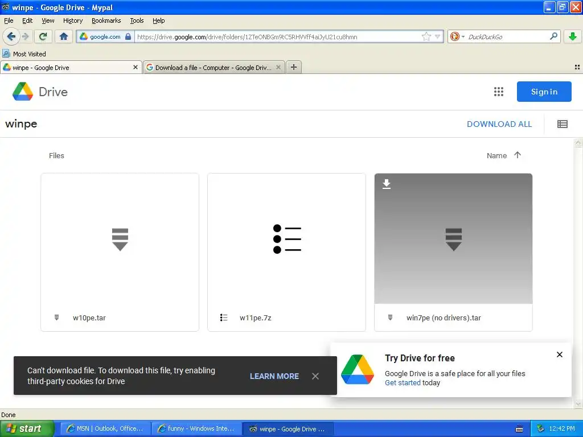This screenshot has height=437, width=583.
Task: Open the browser home page icon
Action: pyautogui.click(x=64, y=36)
